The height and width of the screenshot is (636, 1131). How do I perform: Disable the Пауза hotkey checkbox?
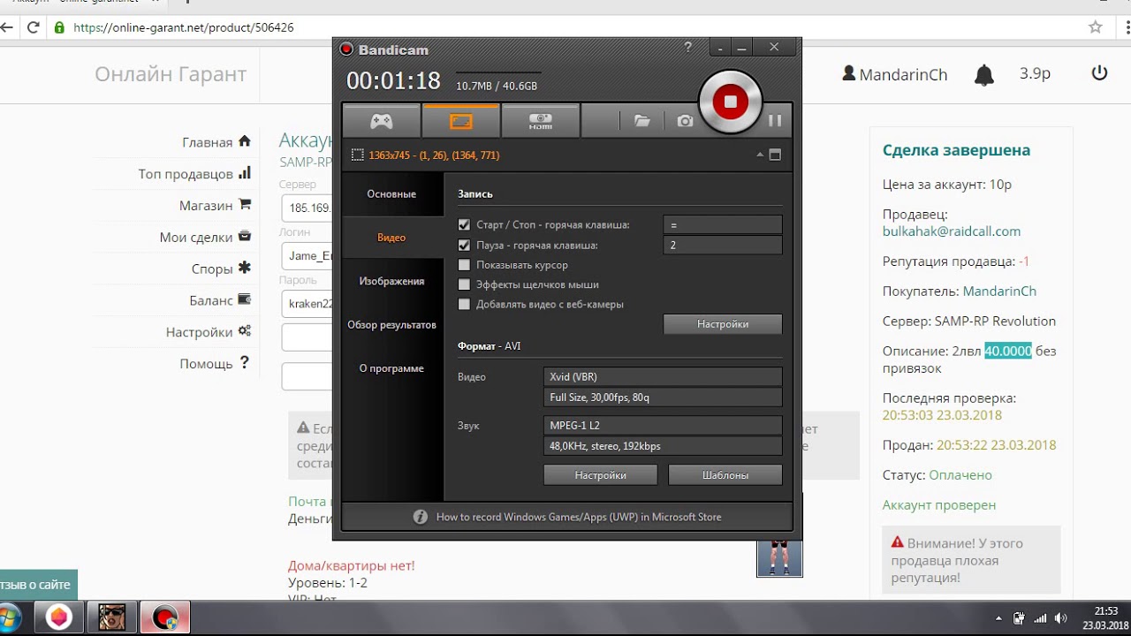pyautogui.click(x=464, y=245)
